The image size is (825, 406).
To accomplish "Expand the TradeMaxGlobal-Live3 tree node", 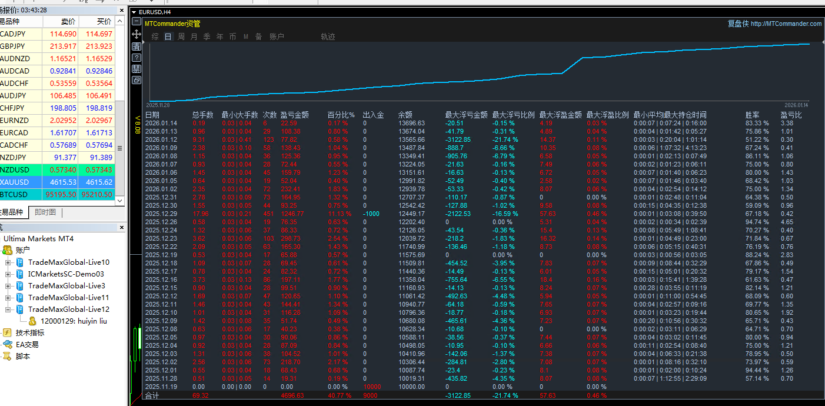I will 8,286.
